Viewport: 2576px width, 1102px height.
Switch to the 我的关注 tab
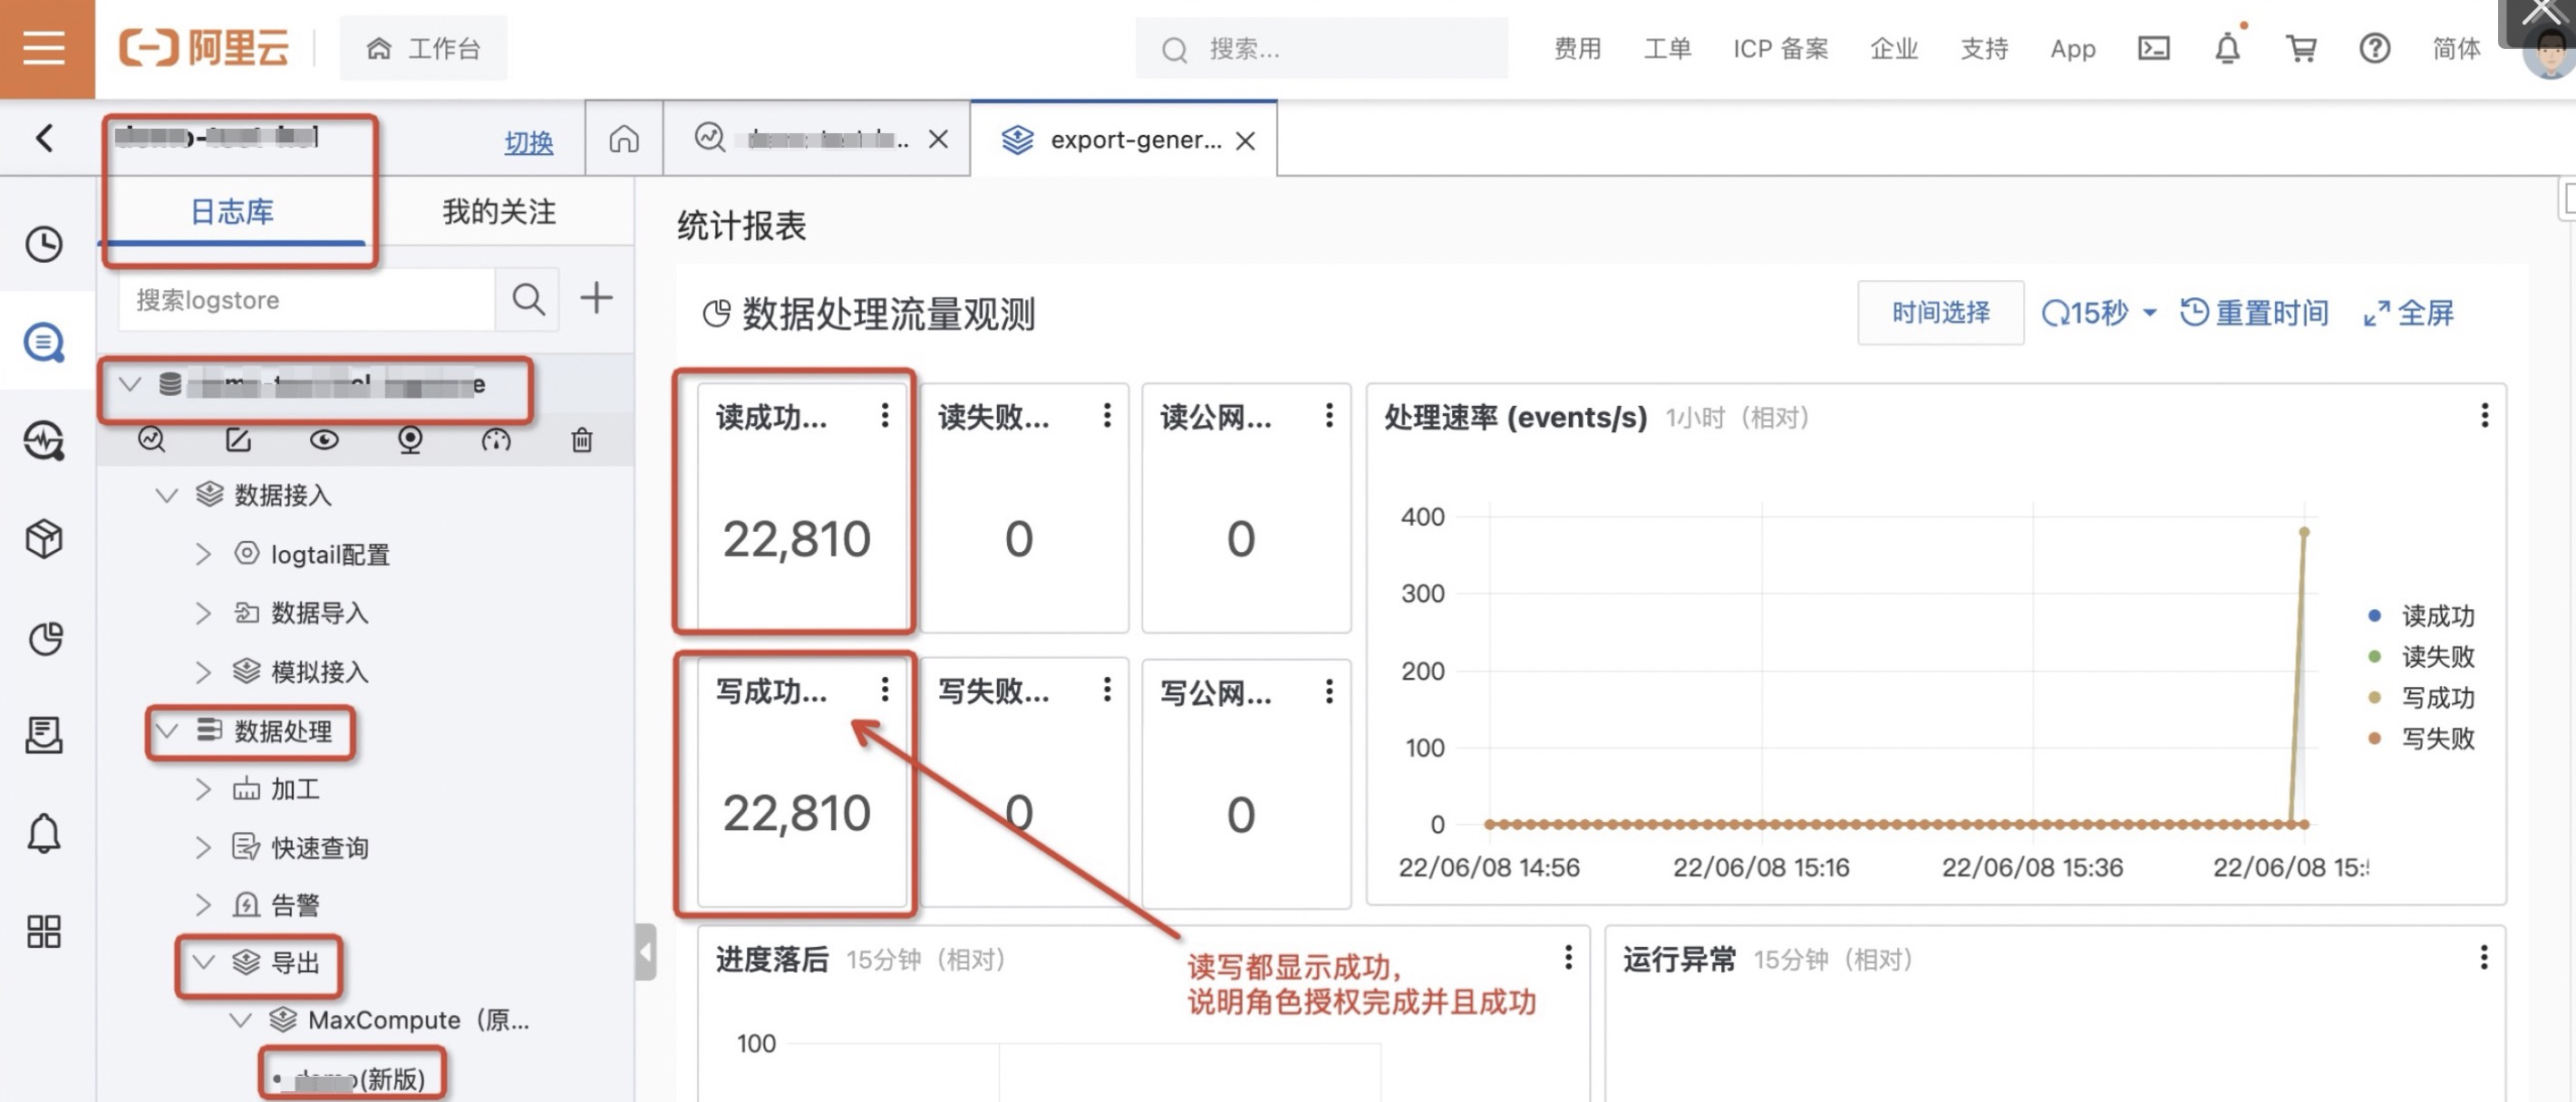[499, 211]
